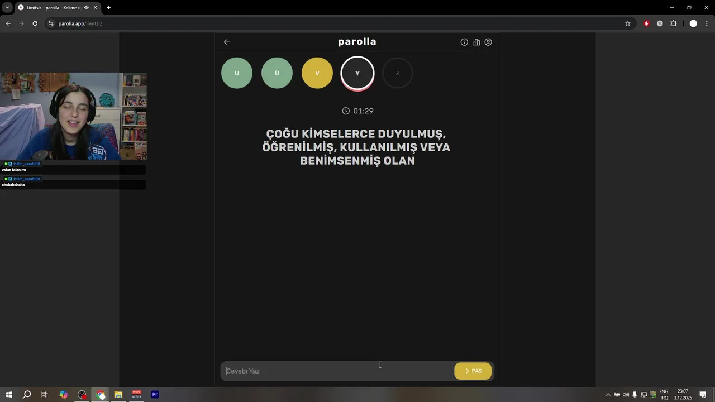Open File Explorer from the taskbar
This screenshot has width=715, height=402.
click(118, 395)
